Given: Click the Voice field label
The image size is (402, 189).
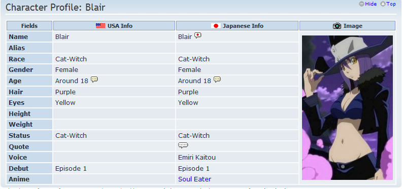Looking at the screenshot, I should tap(18, 157).
